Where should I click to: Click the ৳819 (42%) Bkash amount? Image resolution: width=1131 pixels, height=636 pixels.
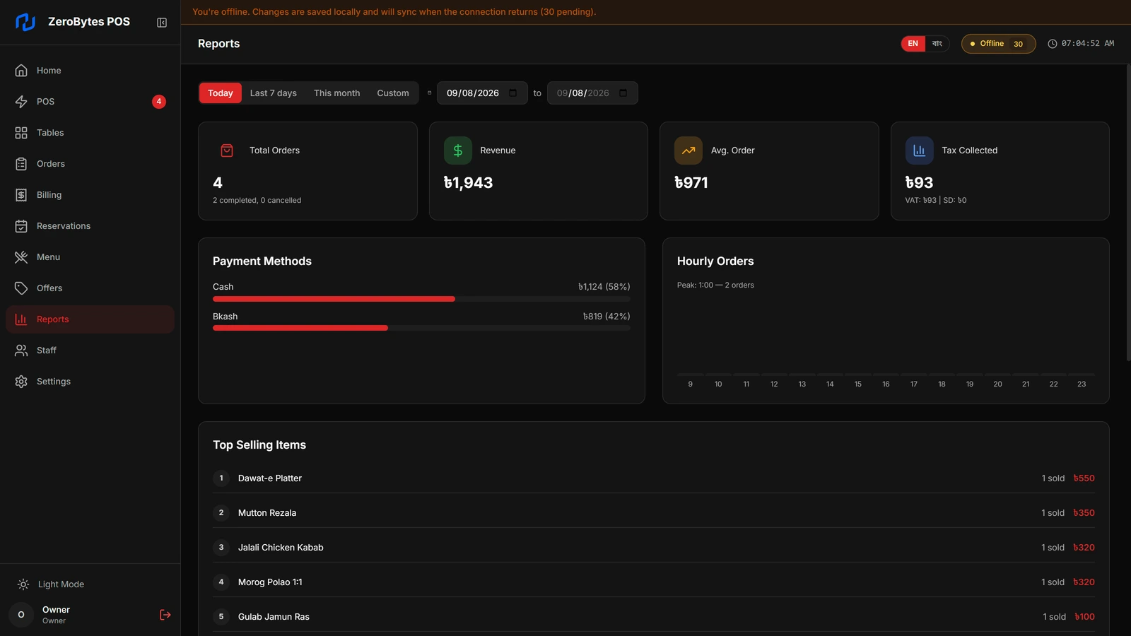click(x=606, y=317)
